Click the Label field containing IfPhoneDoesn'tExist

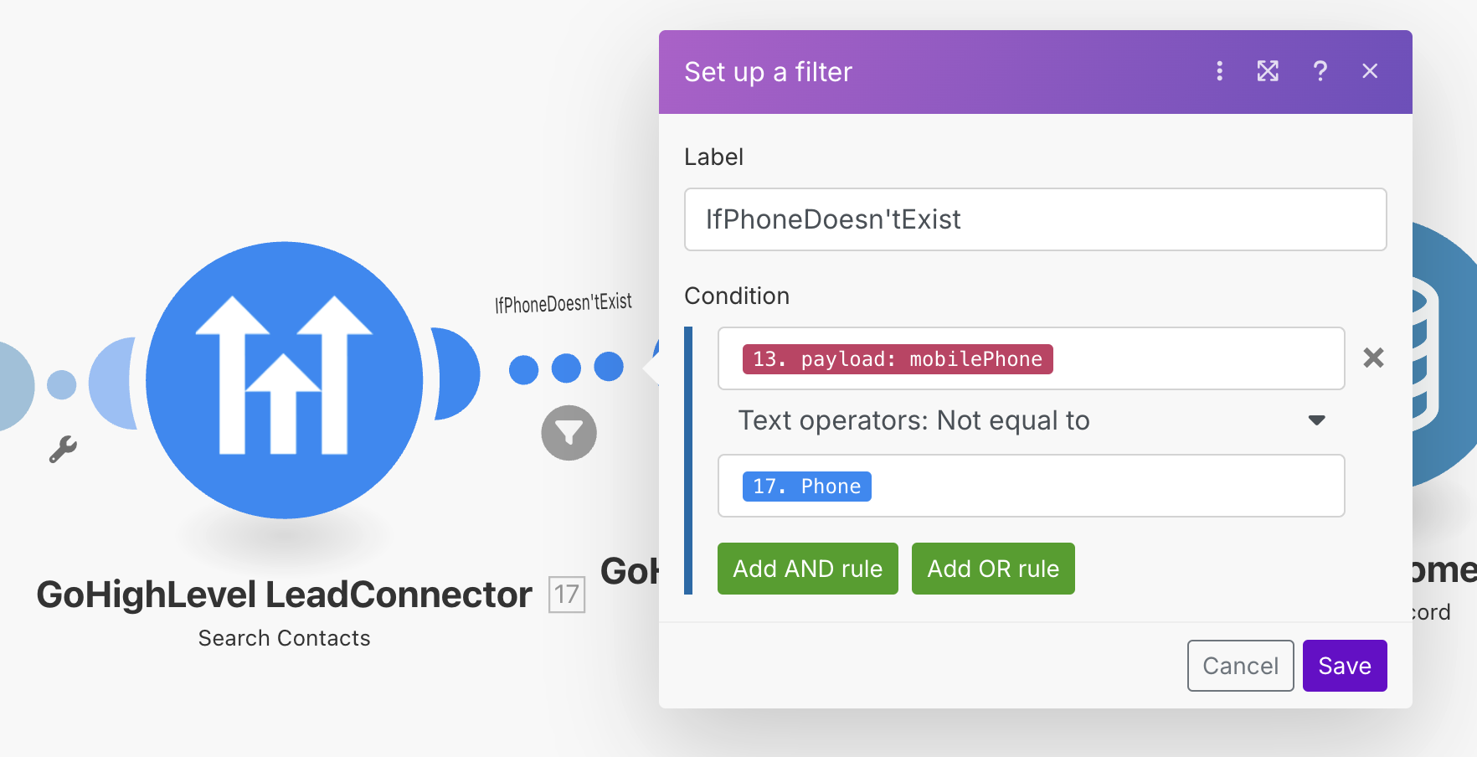(x=1035, y=219)
